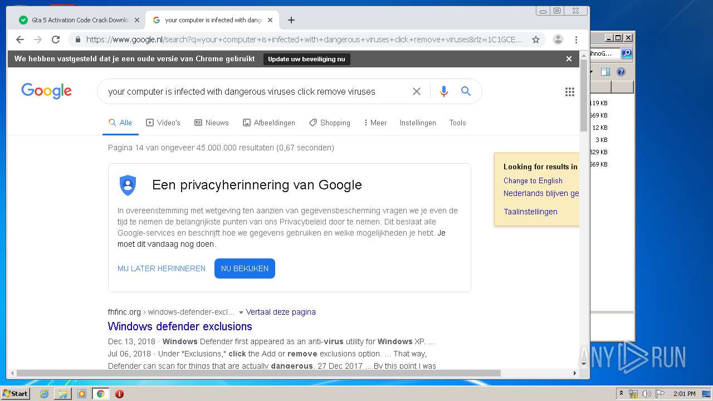Close the Gta 5 Activation Code tab
Screen dimensions: 713x401
tap(137, 20)
